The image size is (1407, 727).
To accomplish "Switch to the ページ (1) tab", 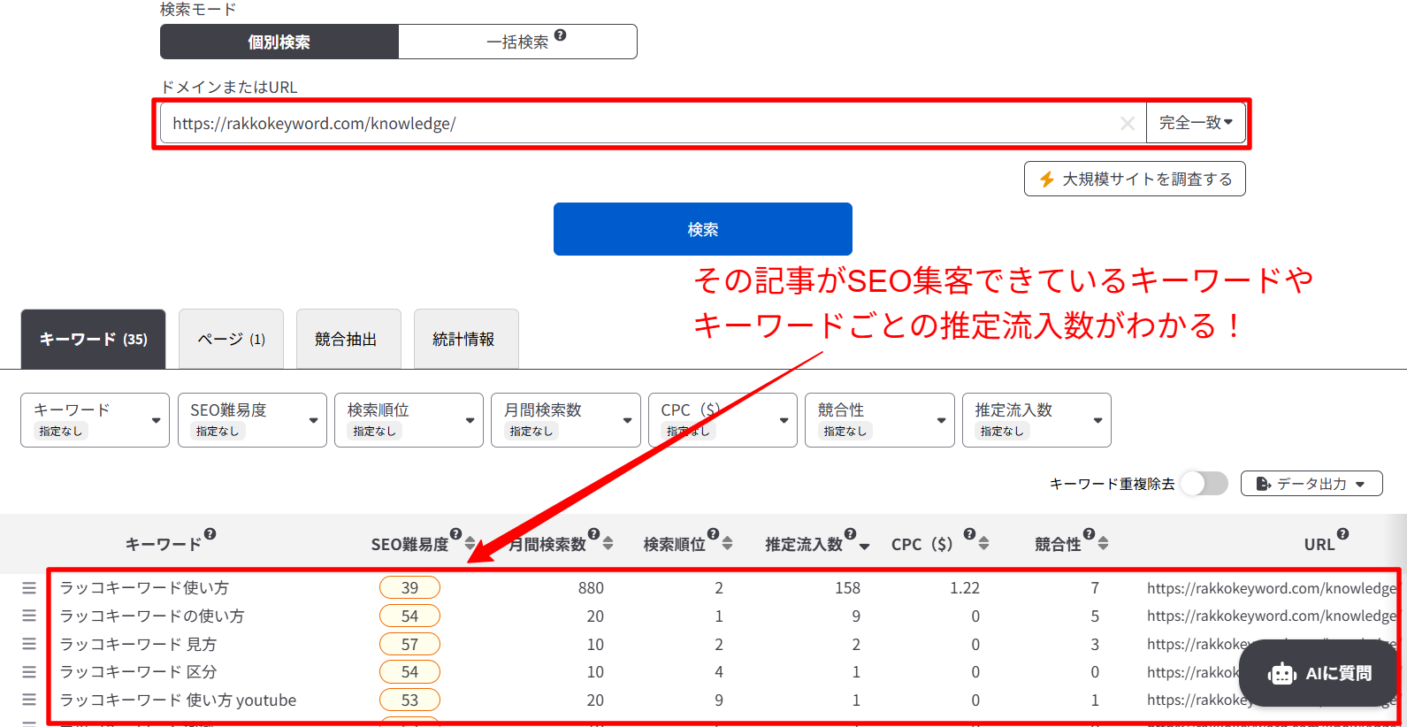I will coord(231,340).
